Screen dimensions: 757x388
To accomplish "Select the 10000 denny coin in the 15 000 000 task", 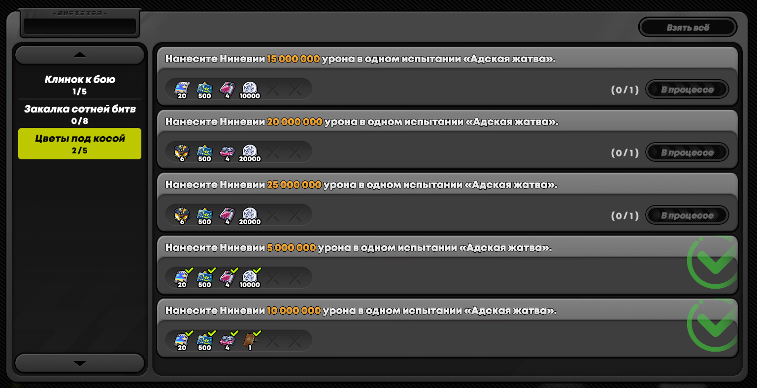I will click(x=250, y=89).
